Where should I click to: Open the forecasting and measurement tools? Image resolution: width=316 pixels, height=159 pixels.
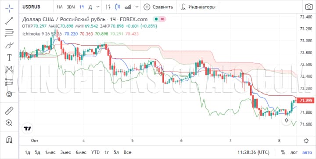tap(9, 82)
